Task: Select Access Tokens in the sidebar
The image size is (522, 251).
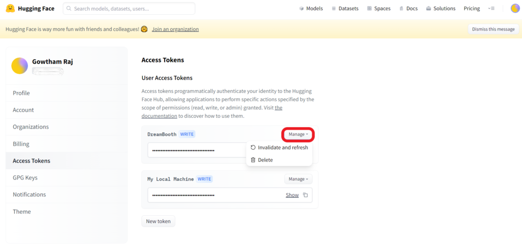Action: tap(67, 161)
